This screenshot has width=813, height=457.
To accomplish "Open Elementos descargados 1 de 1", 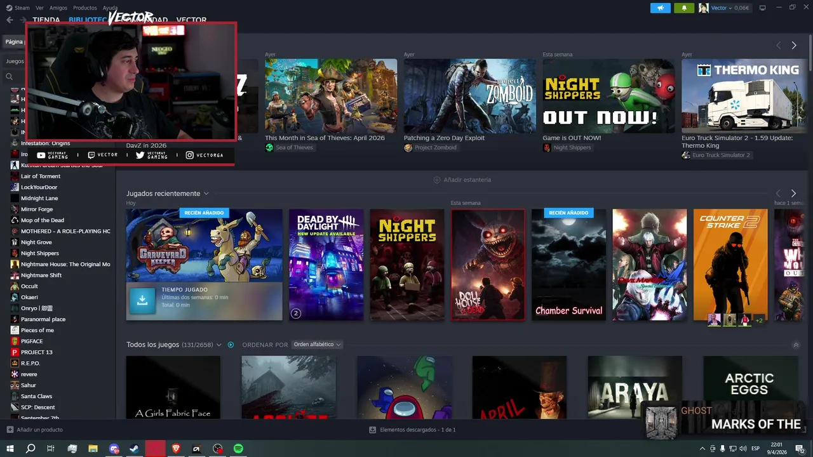I will (412, 430).
